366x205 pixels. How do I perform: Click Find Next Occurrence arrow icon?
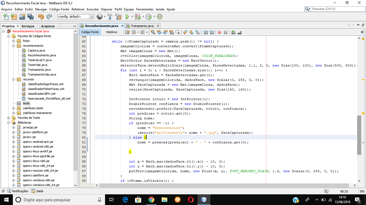pyautogui.click(x=165, y=32)
